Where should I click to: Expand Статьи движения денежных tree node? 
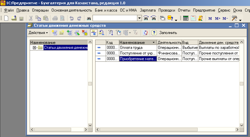pos(34,48)
